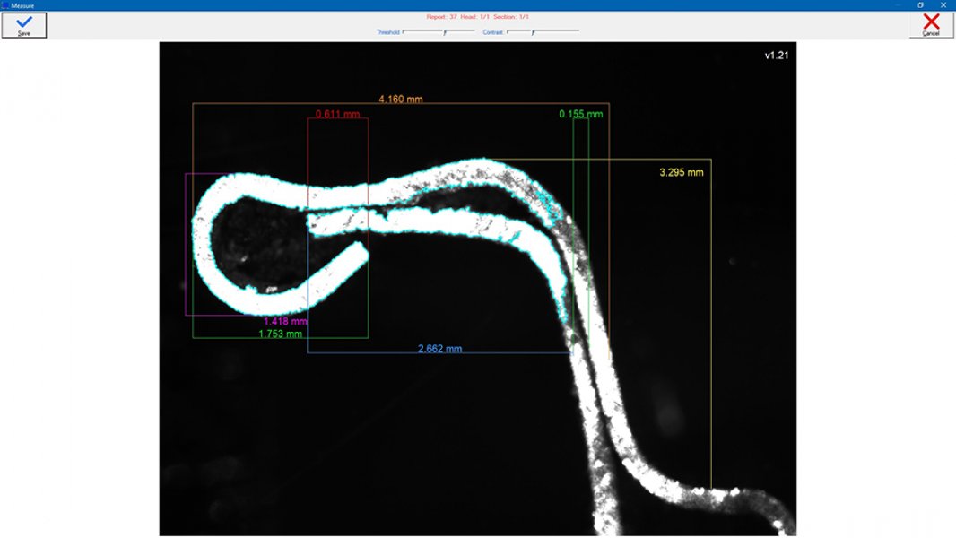Image resolution: width=956 pixels, height=538 pixels.
Task: Click the 2.662 mm blue measurement label
Action: coord(439,349)
